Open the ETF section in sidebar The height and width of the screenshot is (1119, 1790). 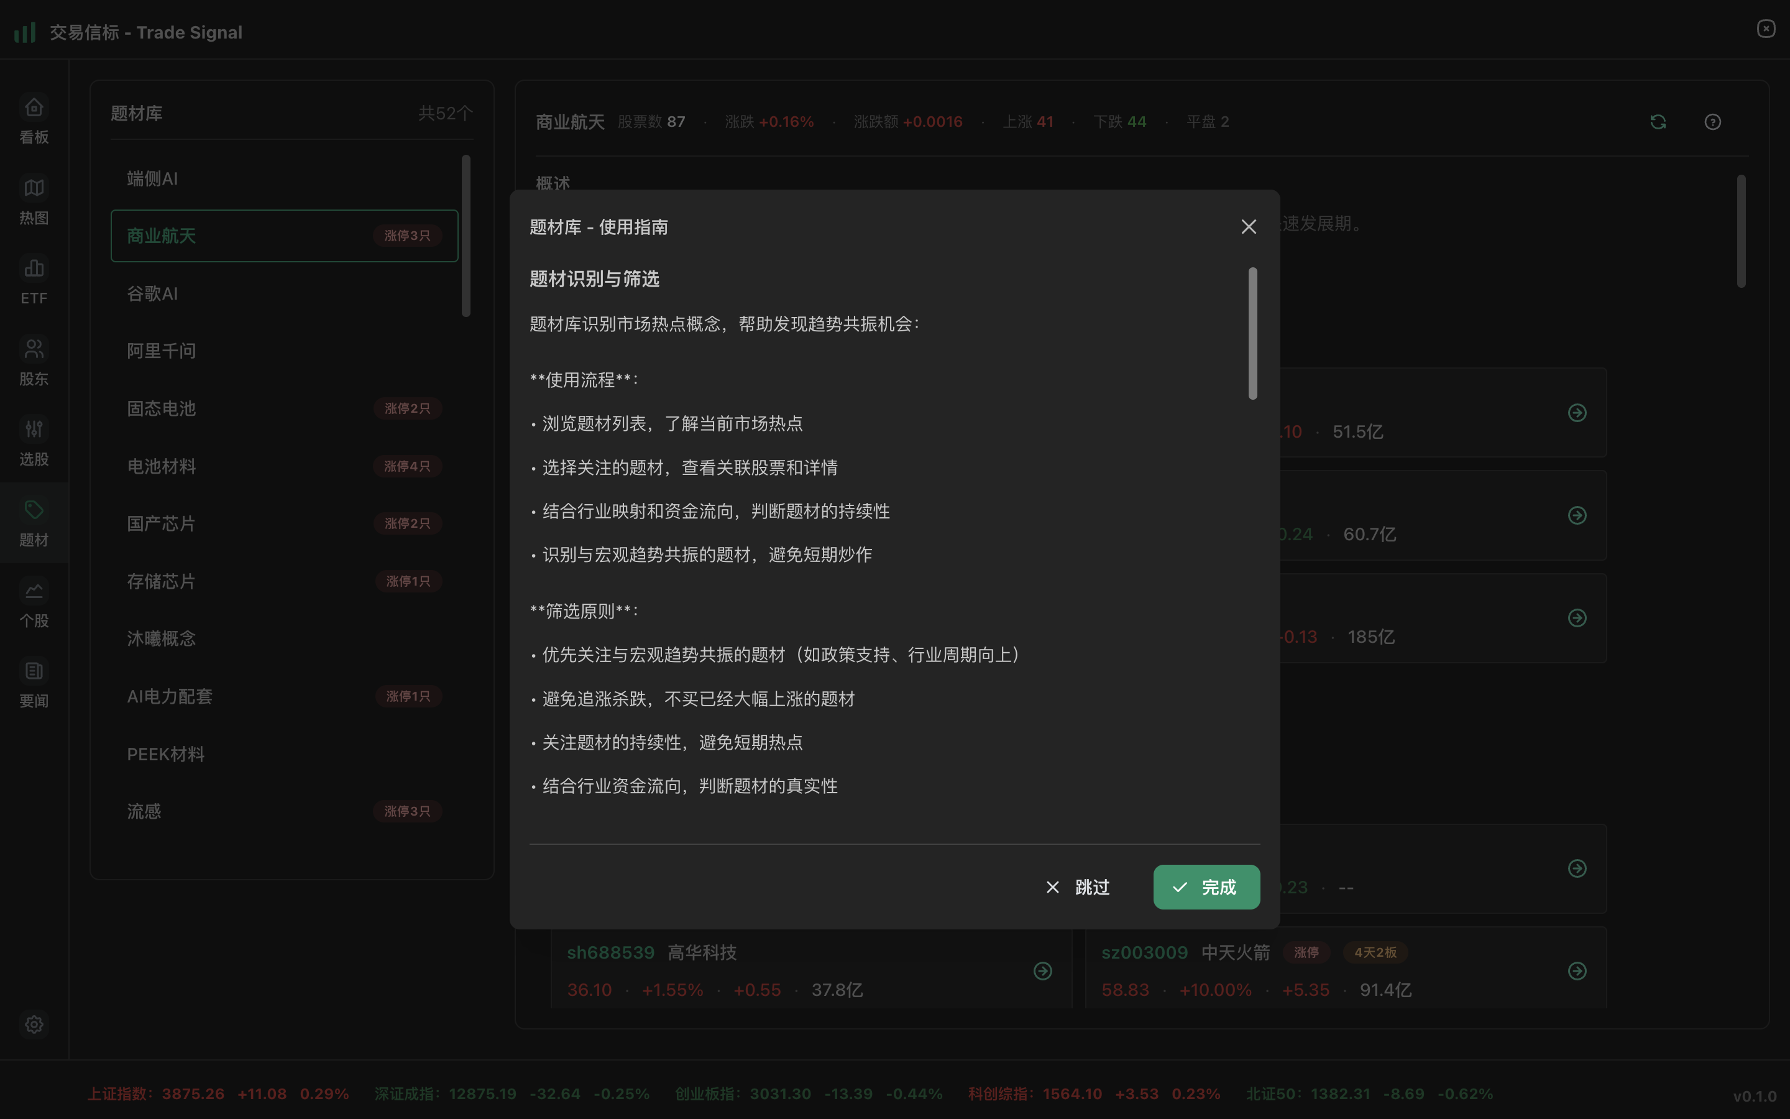tap(34, 280)
